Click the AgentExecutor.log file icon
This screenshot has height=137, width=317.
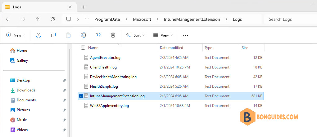point(86,58)
